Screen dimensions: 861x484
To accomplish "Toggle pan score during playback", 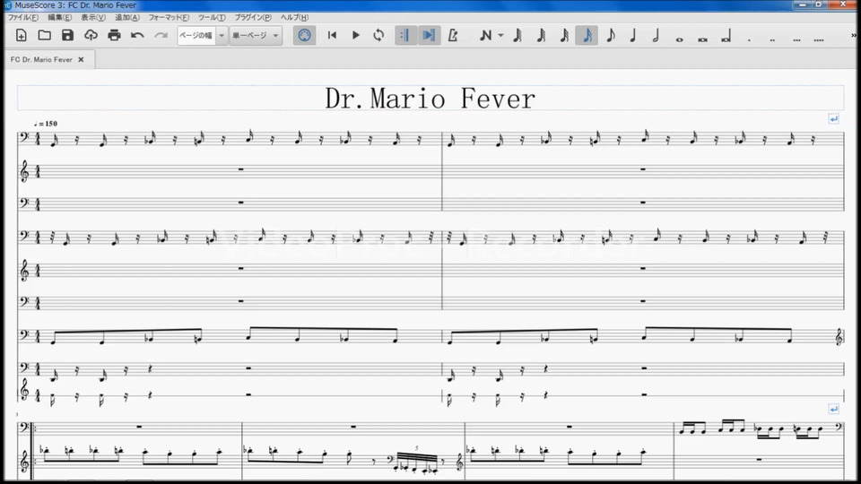I will click(x=429, y=36).
